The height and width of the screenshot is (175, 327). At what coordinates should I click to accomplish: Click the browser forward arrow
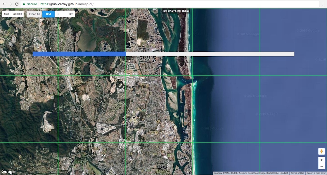(x=10, y=4)
